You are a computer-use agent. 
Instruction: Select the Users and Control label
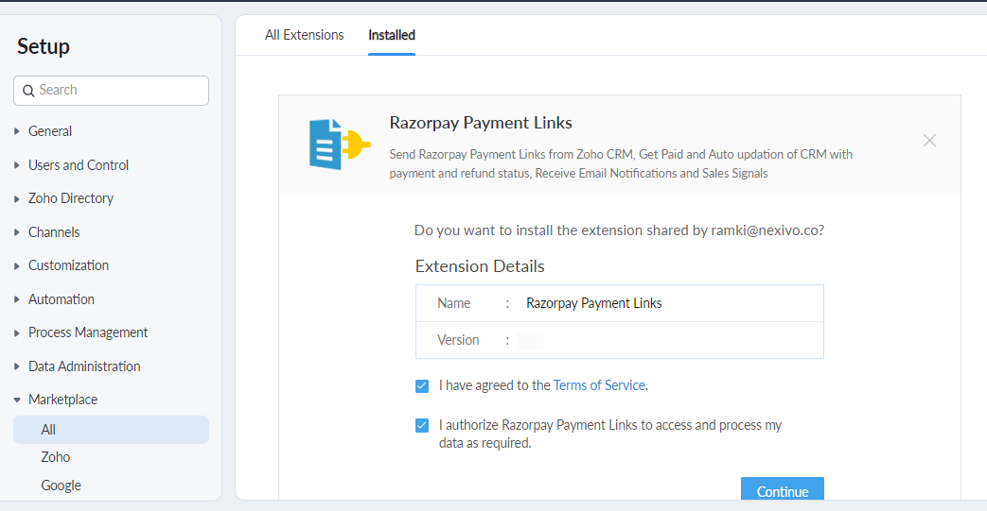coord(78,165)
